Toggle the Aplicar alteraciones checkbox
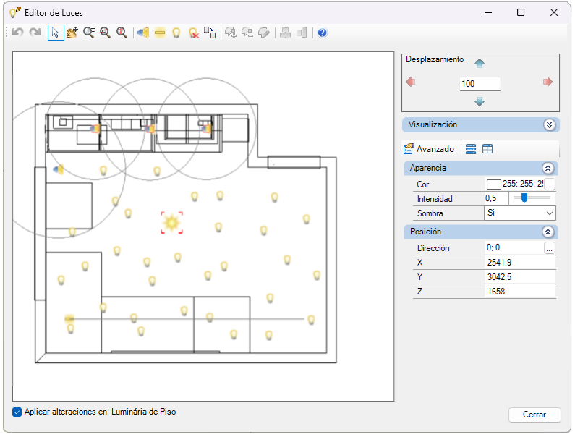This screenshot has height=437, width=575. pyautogui.click(x=17, y=412)
